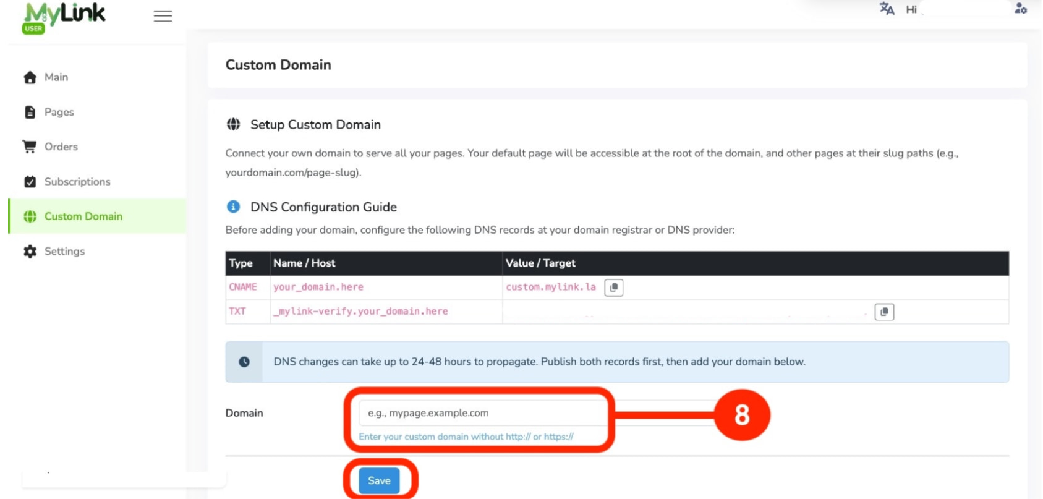Click the TXT type cell
Screen dimensions: 1043x499
pos(247,312)
